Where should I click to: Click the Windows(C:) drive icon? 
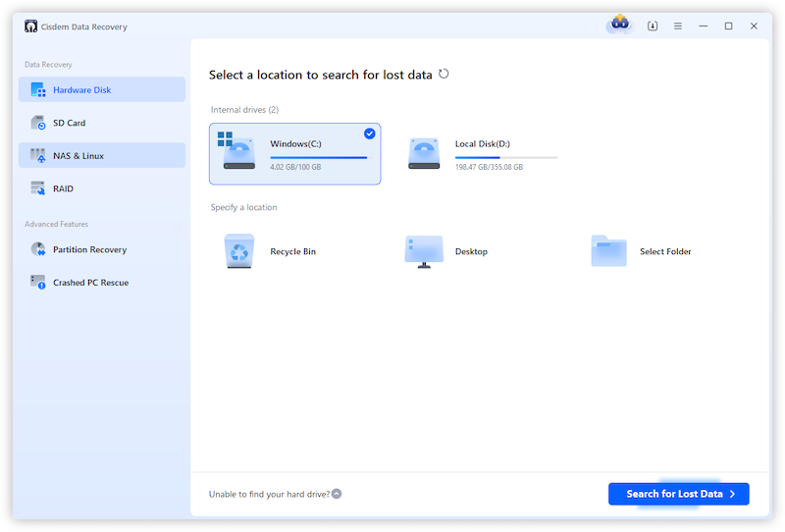(x=236, y=150)
